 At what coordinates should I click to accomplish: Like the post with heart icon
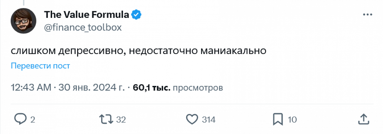click(x=192, y=119)
